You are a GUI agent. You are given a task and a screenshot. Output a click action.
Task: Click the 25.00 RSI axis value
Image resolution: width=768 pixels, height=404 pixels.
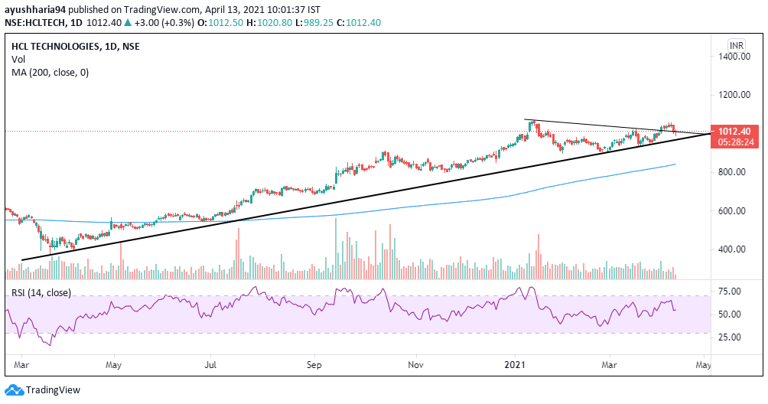click(x=729, y=337)
